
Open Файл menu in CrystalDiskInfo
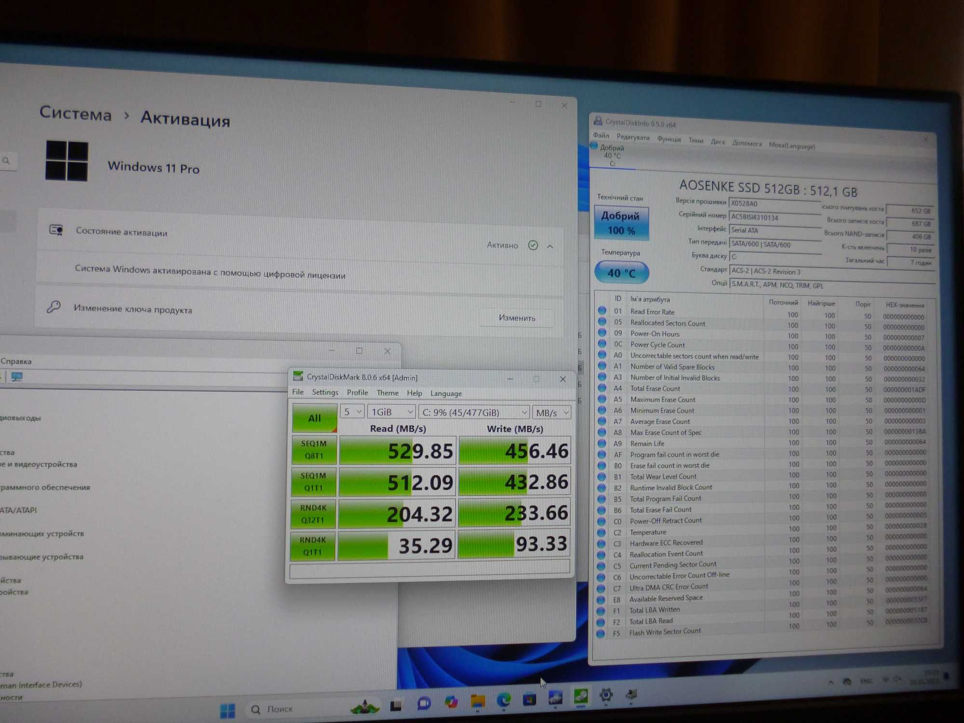click(601, 135)
